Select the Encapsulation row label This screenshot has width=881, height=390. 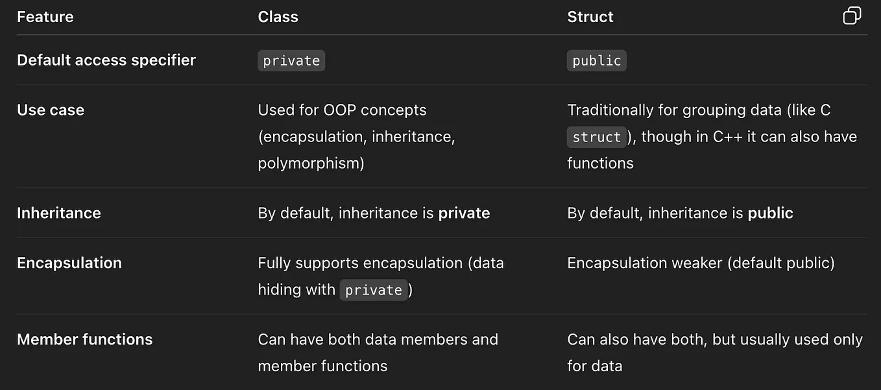pyautogui.click(x=69, y=263)
